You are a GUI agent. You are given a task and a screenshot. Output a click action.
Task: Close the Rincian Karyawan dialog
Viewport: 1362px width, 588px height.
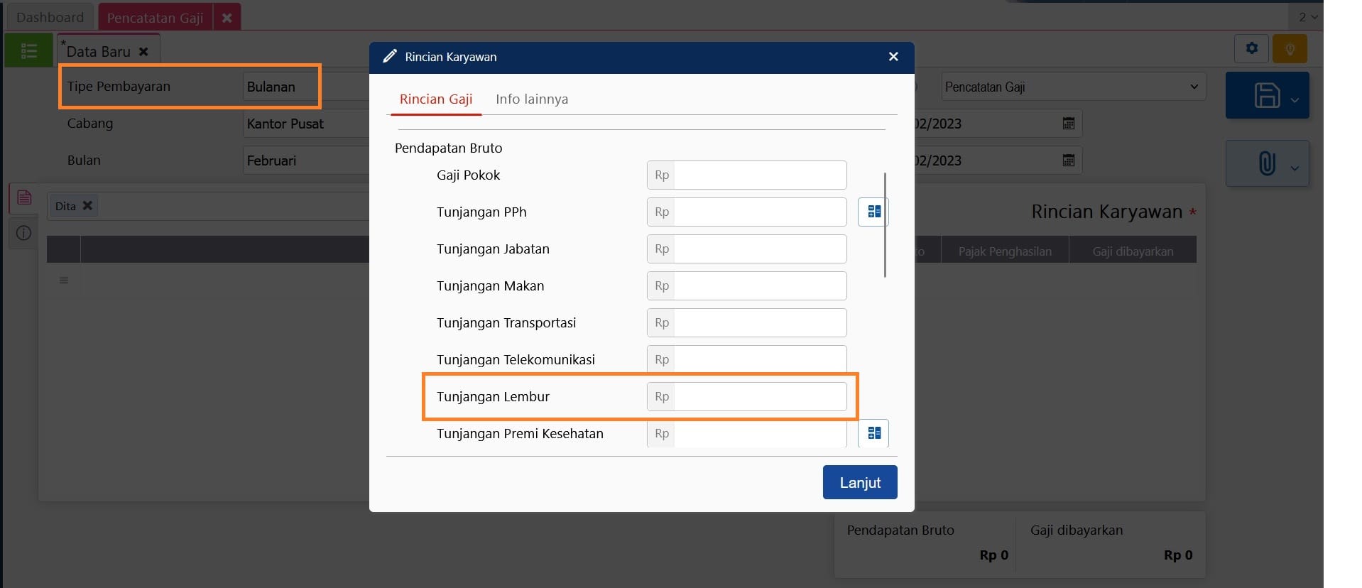tap(893, 57)
